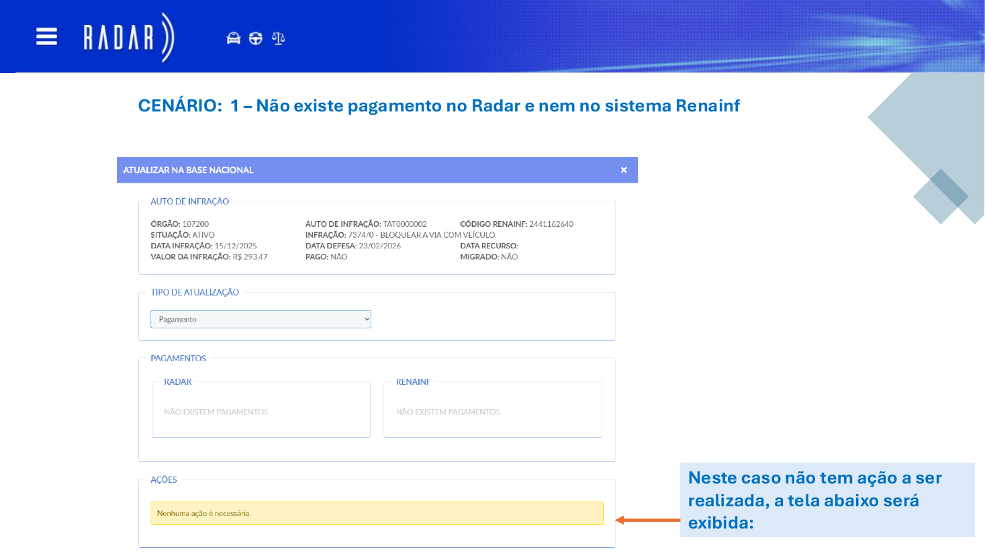This screenshot has height=554, width=985.
Task: Select the Data Recurso label
Action: coord(489,246)
